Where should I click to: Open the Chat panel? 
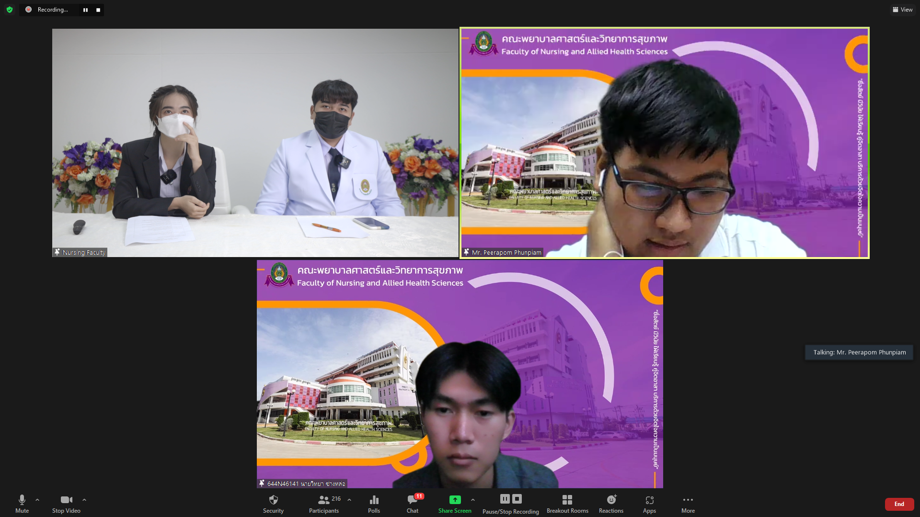point(413,503)
